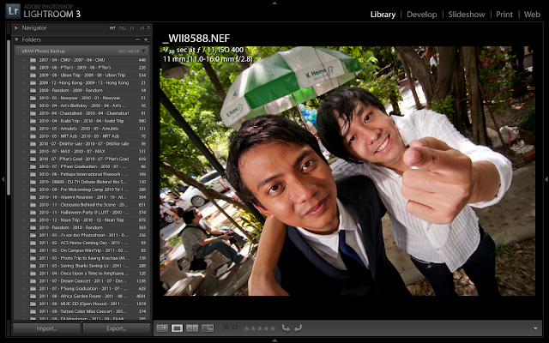Switch to Compare view icon
Viewport: 549px width, 343px height.
click(x=192, y=328)
